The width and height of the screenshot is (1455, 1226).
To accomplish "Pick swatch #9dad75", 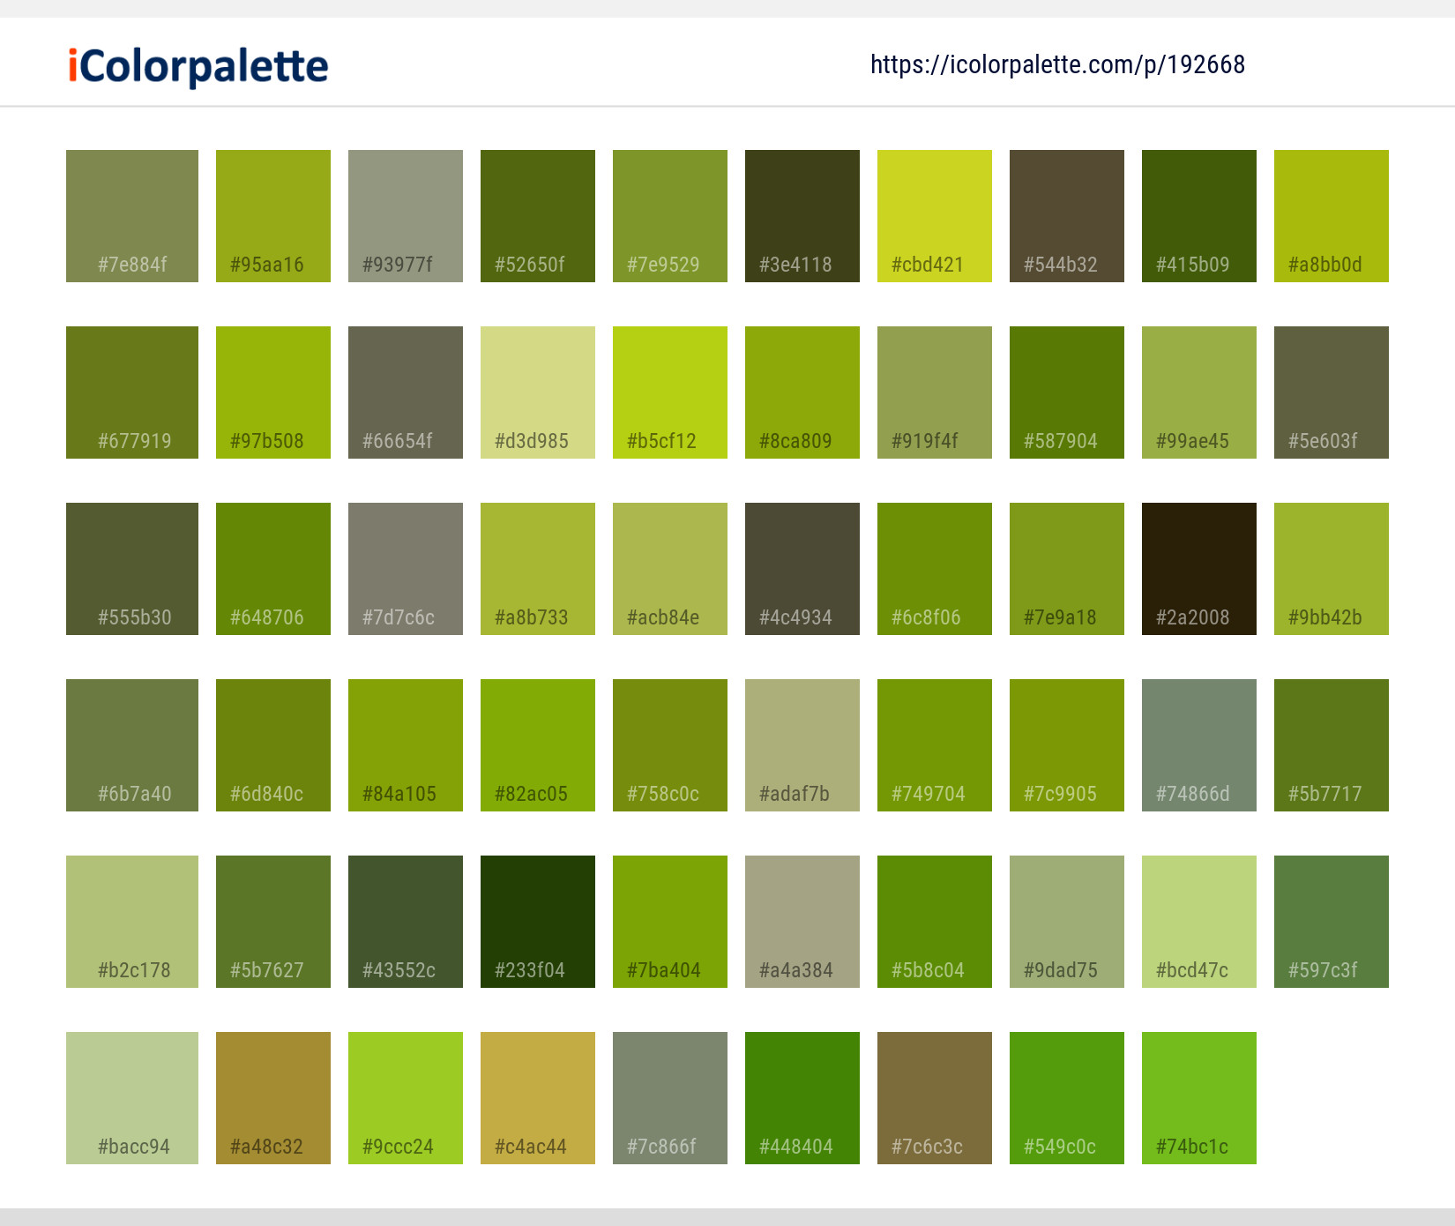I will pos(1067,922).
